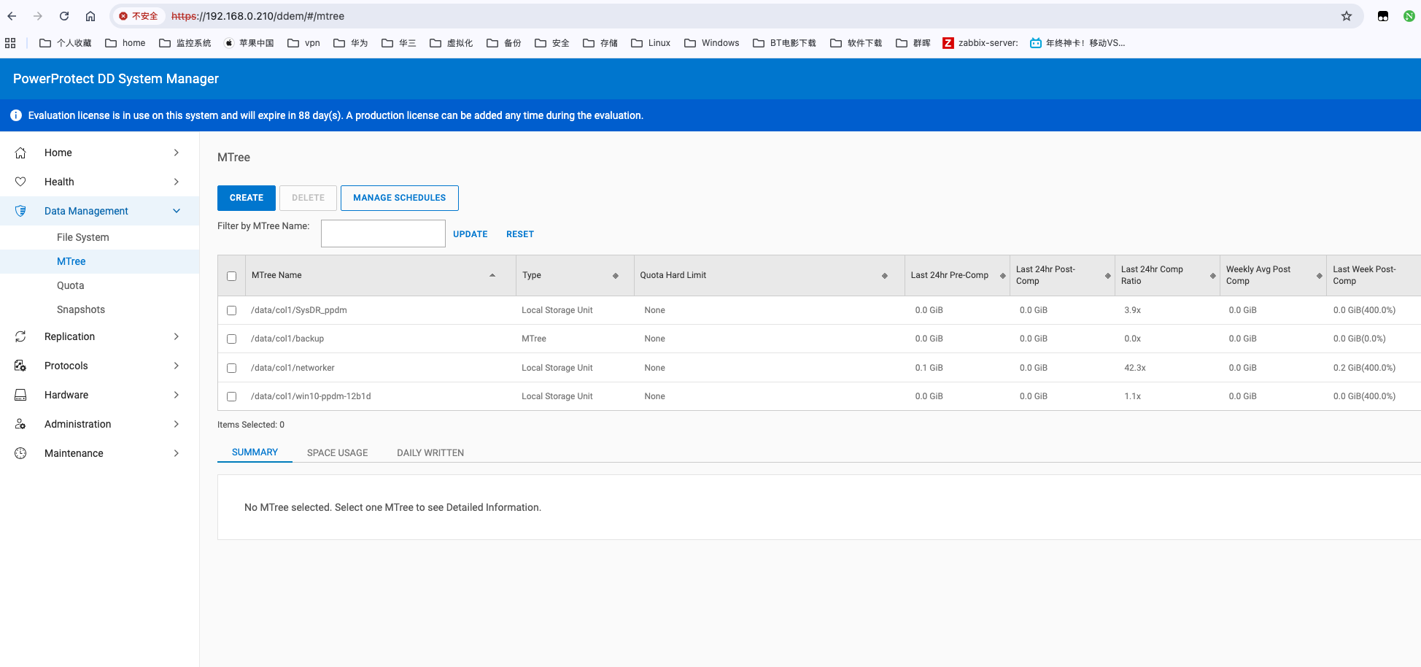Expand the Protocols menu chevron

177,366
